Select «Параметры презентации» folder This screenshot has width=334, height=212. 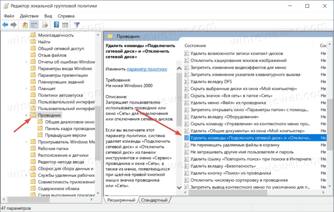pos(63,75)
